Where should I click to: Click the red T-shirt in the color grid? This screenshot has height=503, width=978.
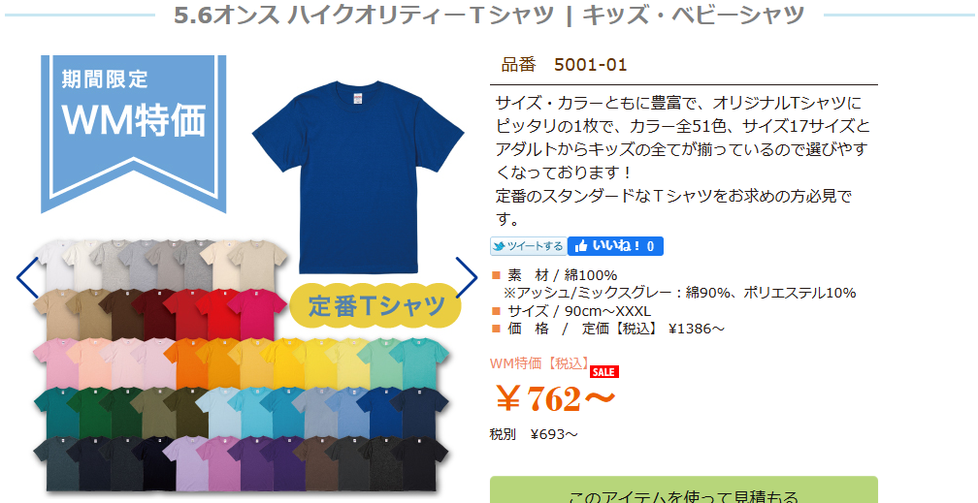pos(215,312)
